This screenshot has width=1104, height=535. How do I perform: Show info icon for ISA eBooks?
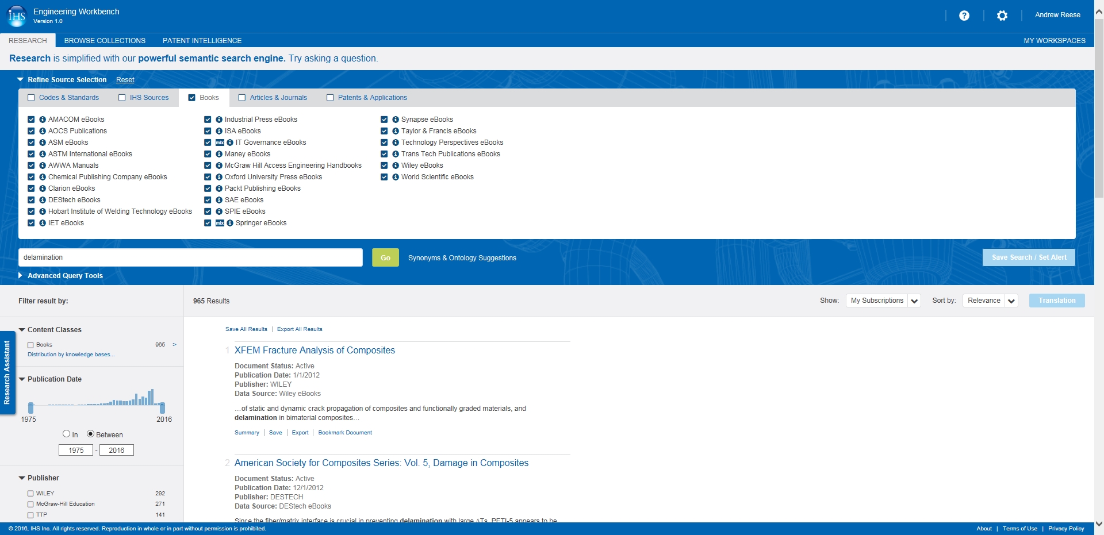[x=219, y=131]
